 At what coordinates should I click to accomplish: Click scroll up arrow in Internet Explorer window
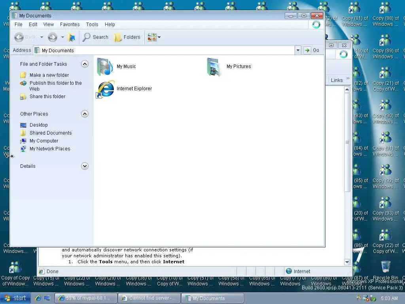(347, 90)
